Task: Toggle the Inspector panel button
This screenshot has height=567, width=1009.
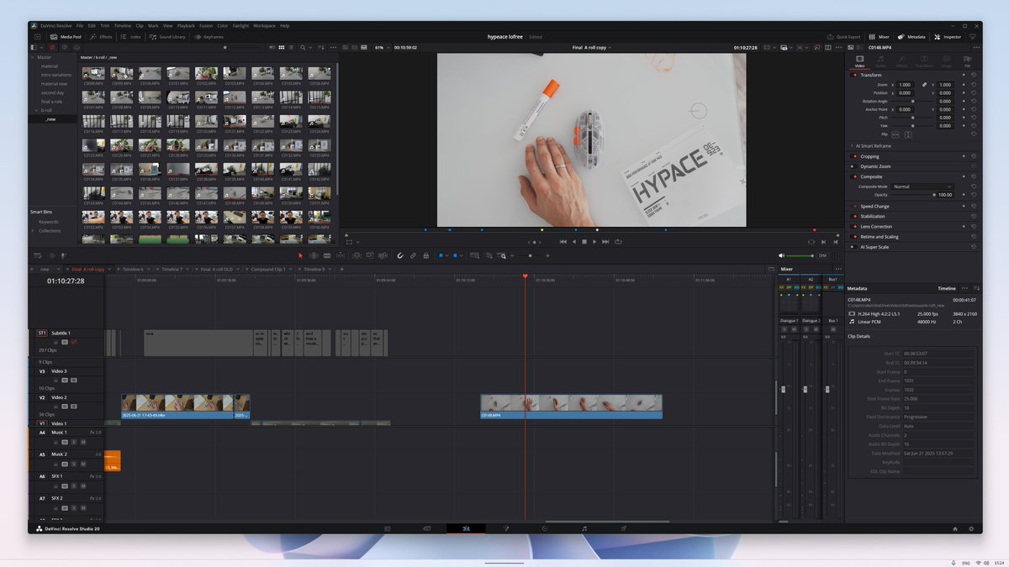Action: [x=948, y=37]
